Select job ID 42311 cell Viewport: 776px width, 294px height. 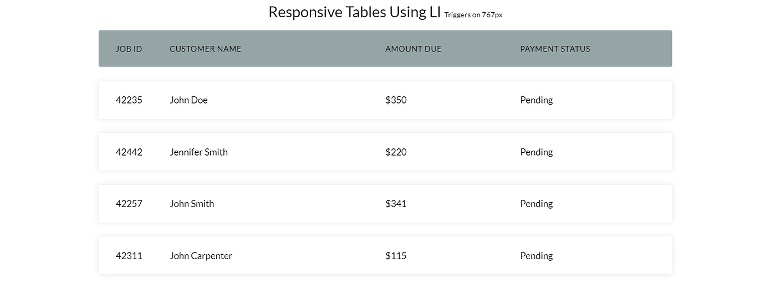[x=129, y=256]
